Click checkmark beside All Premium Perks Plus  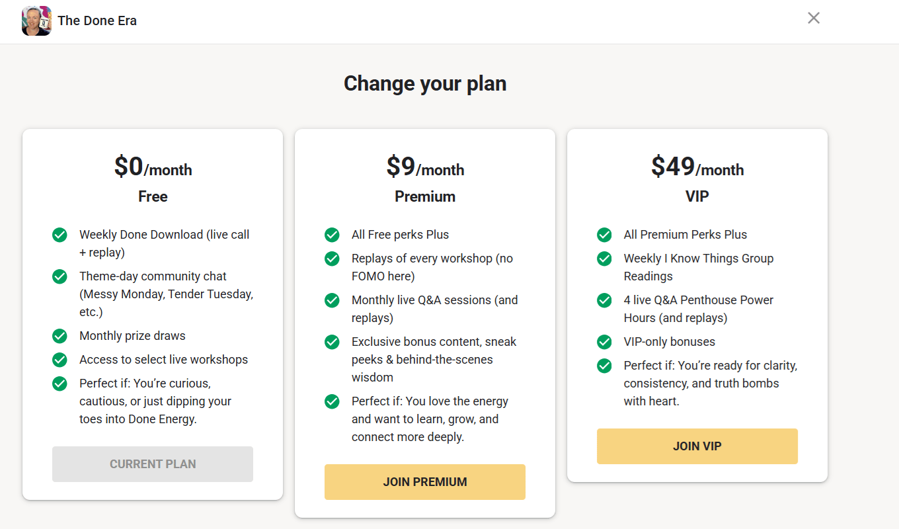604,235
